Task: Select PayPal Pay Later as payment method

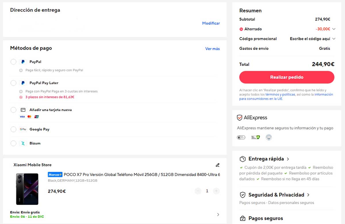Action: pyautogui.click(x=13, y=83)
